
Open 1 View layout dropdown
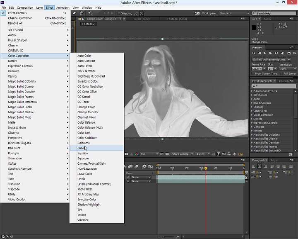pyautogui.click(x=203, y=154)
